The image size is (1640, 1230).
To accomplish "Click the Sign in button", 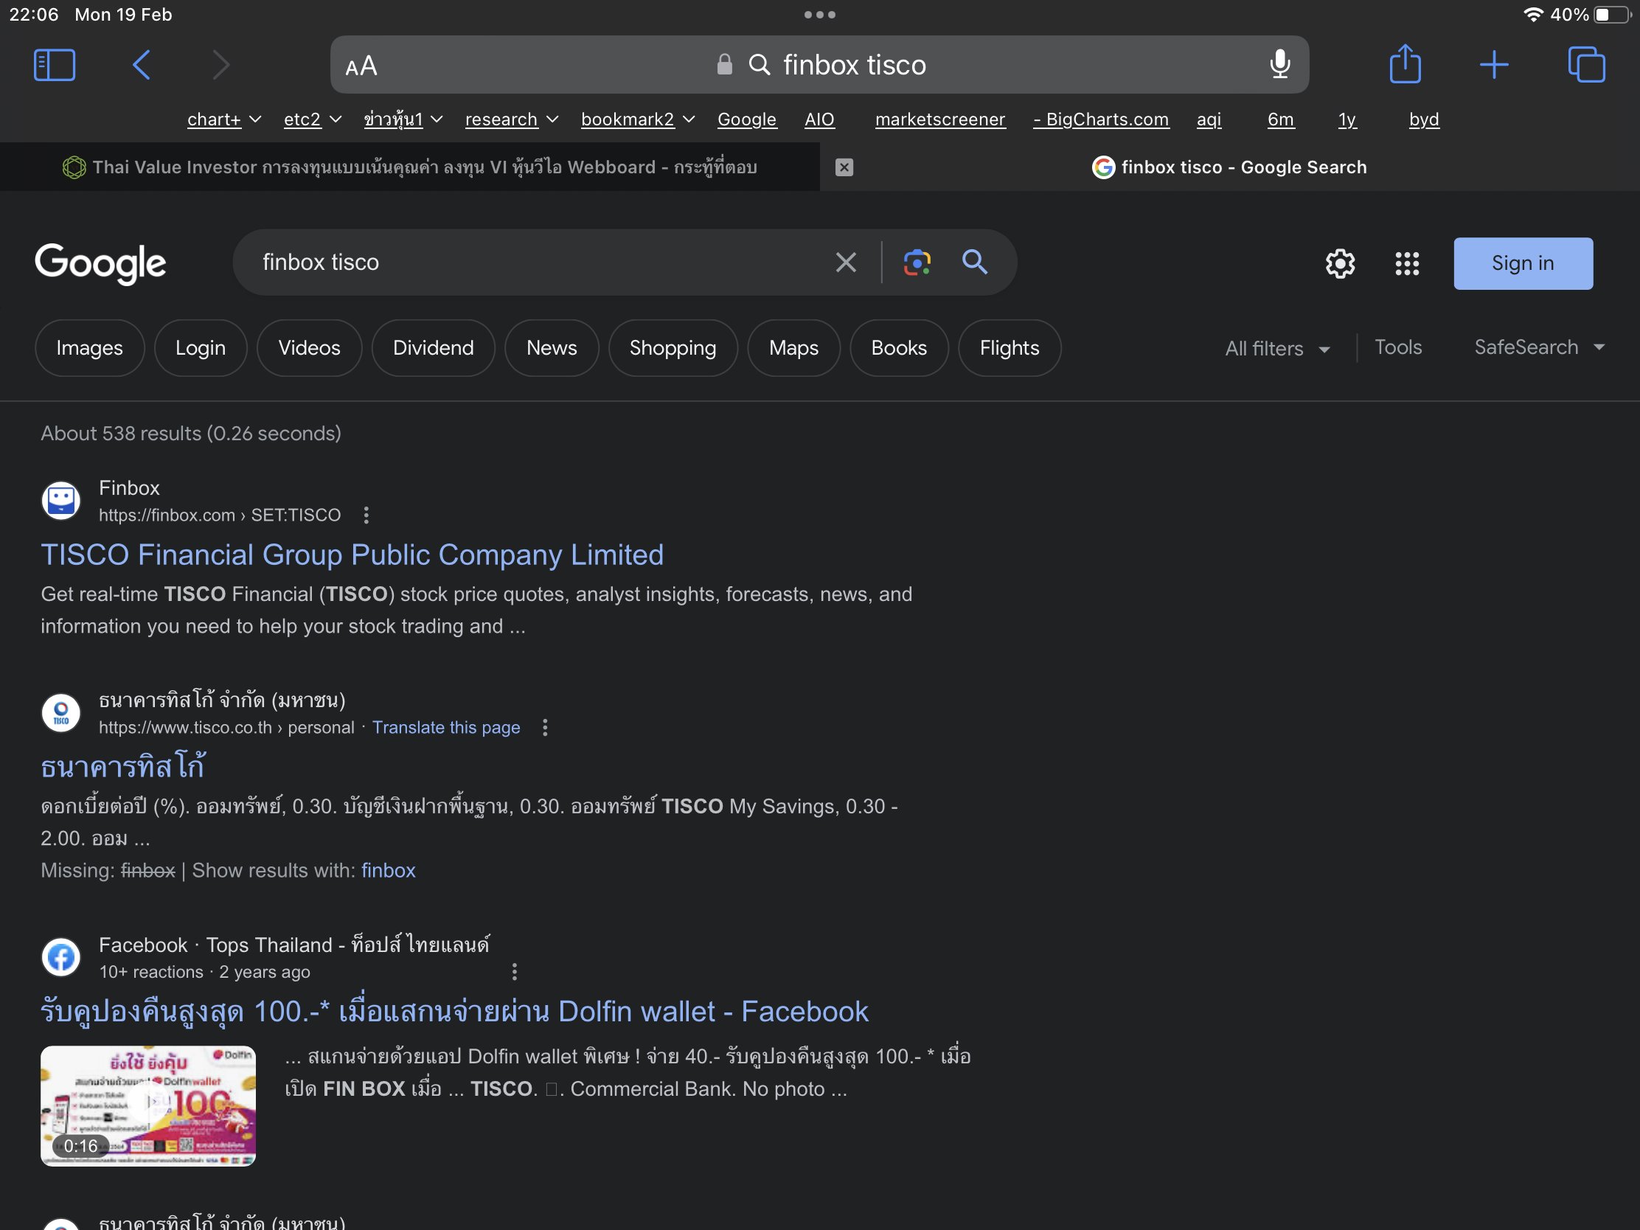I will [x=1523, y=264].
